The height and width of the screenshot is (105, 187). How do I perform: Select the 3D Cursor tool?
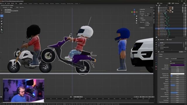coord(2,13)
